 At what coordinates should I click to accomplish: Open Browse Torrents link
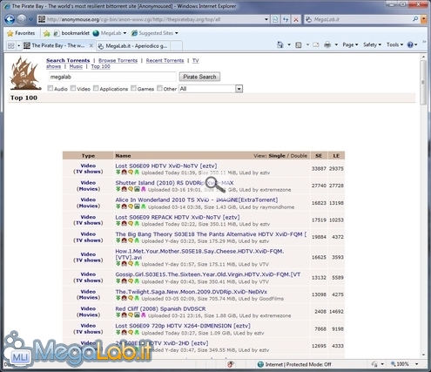[x=118, y=60]
